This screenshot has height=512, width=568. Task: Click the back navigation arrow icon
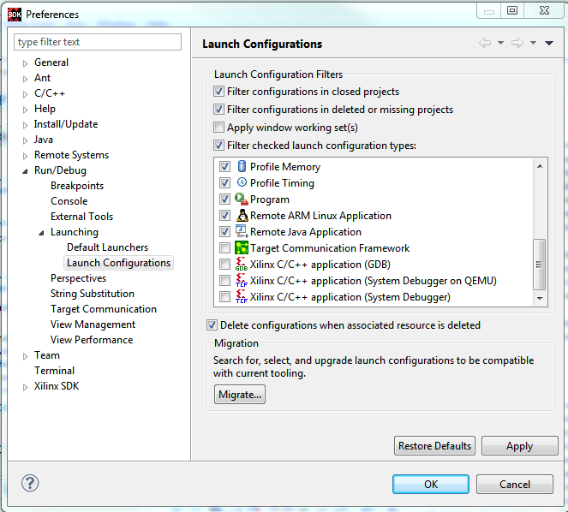[485, 43]
